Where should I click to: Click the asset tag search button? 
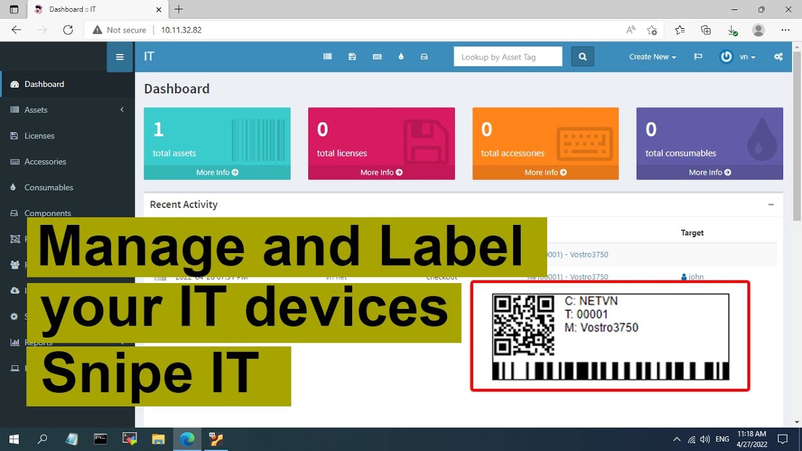pyautogui.click(x=583, y=56)
